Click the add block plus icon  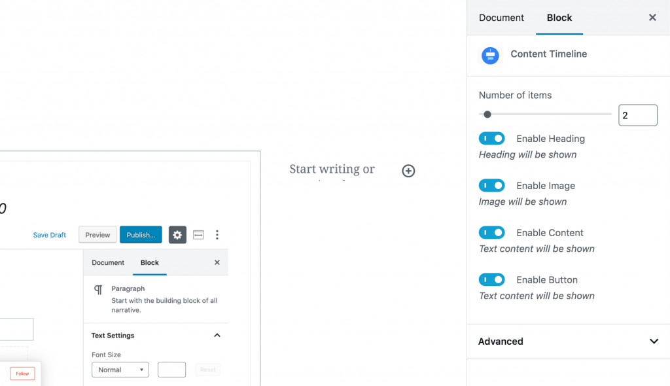(x=408, y=171)
